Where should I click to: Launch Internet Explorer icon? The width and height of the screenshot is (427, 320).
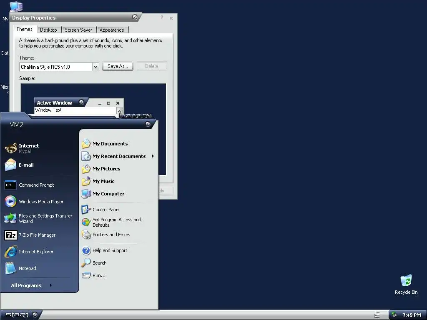pos(10,252)
